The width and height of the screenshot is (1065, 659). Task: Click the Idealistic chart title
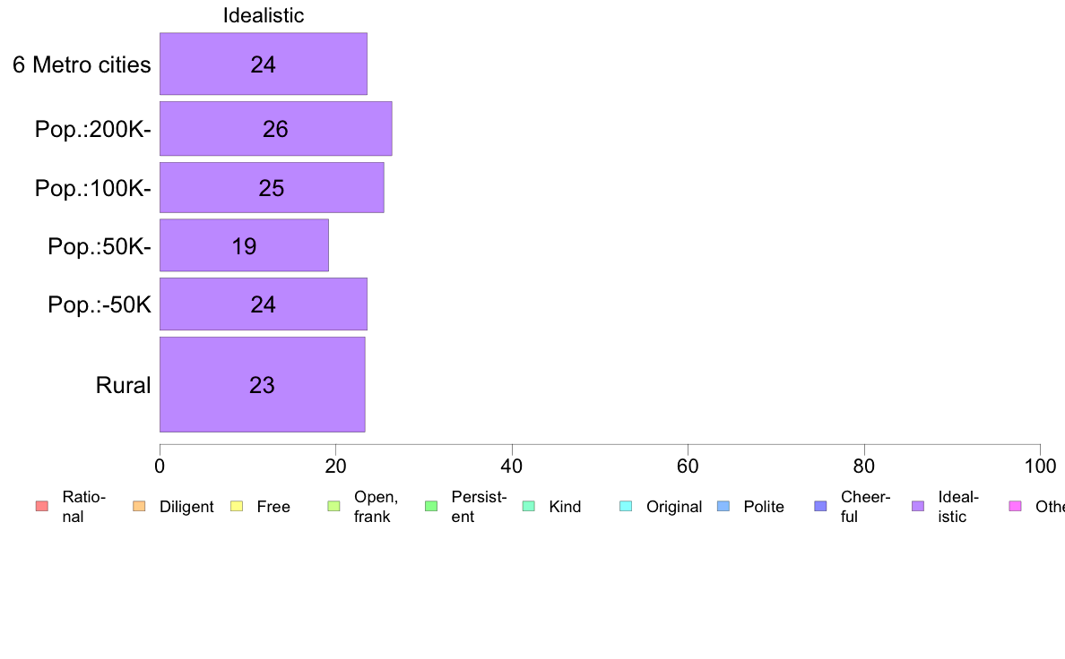click(x=264, y=15)
